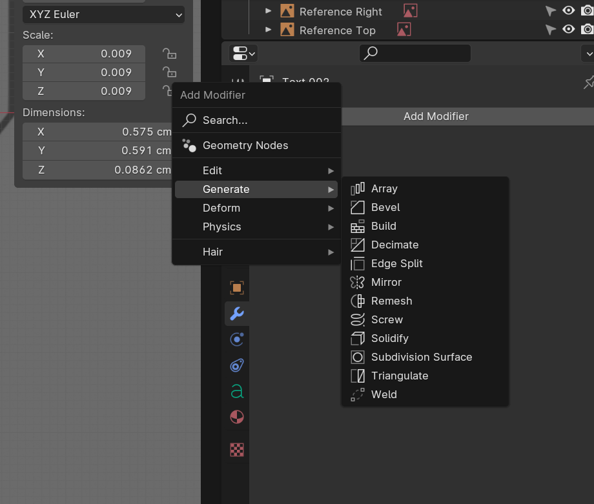Open the Particle Properties tab
The width and height of the screenshot is (594, 504).
click(236, 339)
